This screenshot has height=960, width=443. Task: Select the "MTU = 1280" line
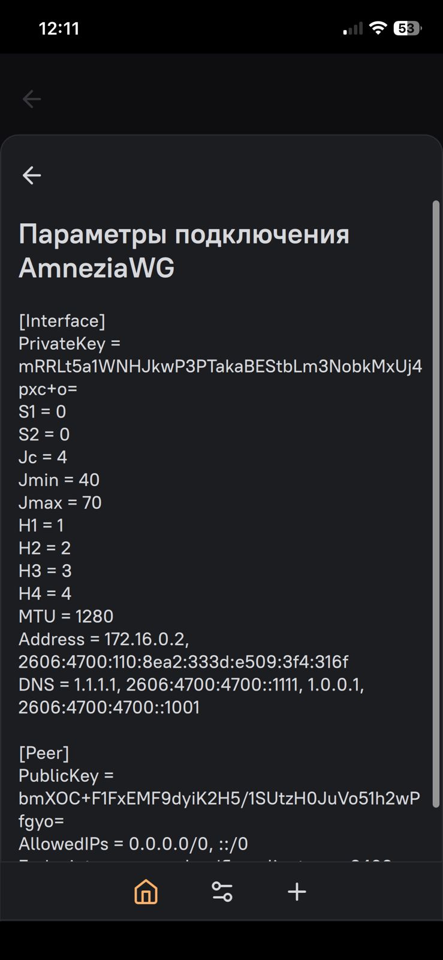point(66,616)
